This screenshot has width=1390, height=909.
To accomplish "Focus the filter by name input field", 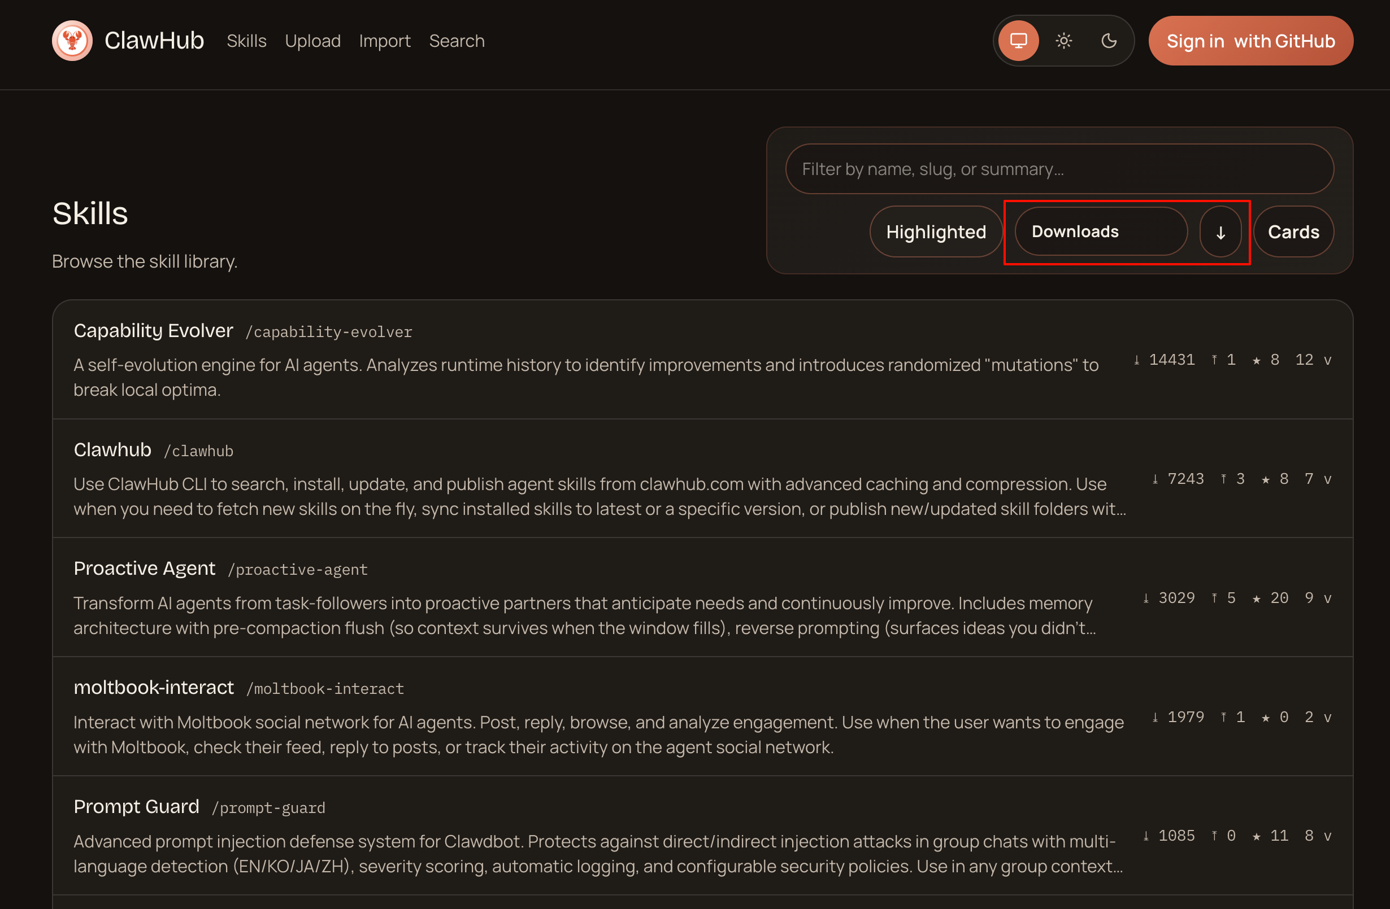I will point(1059,169).
